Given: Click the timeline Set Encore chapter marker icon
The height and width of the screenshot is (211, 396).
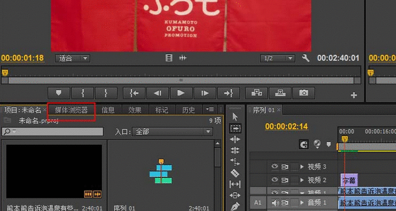Looking at the screenshot, I should pos(317,144).
